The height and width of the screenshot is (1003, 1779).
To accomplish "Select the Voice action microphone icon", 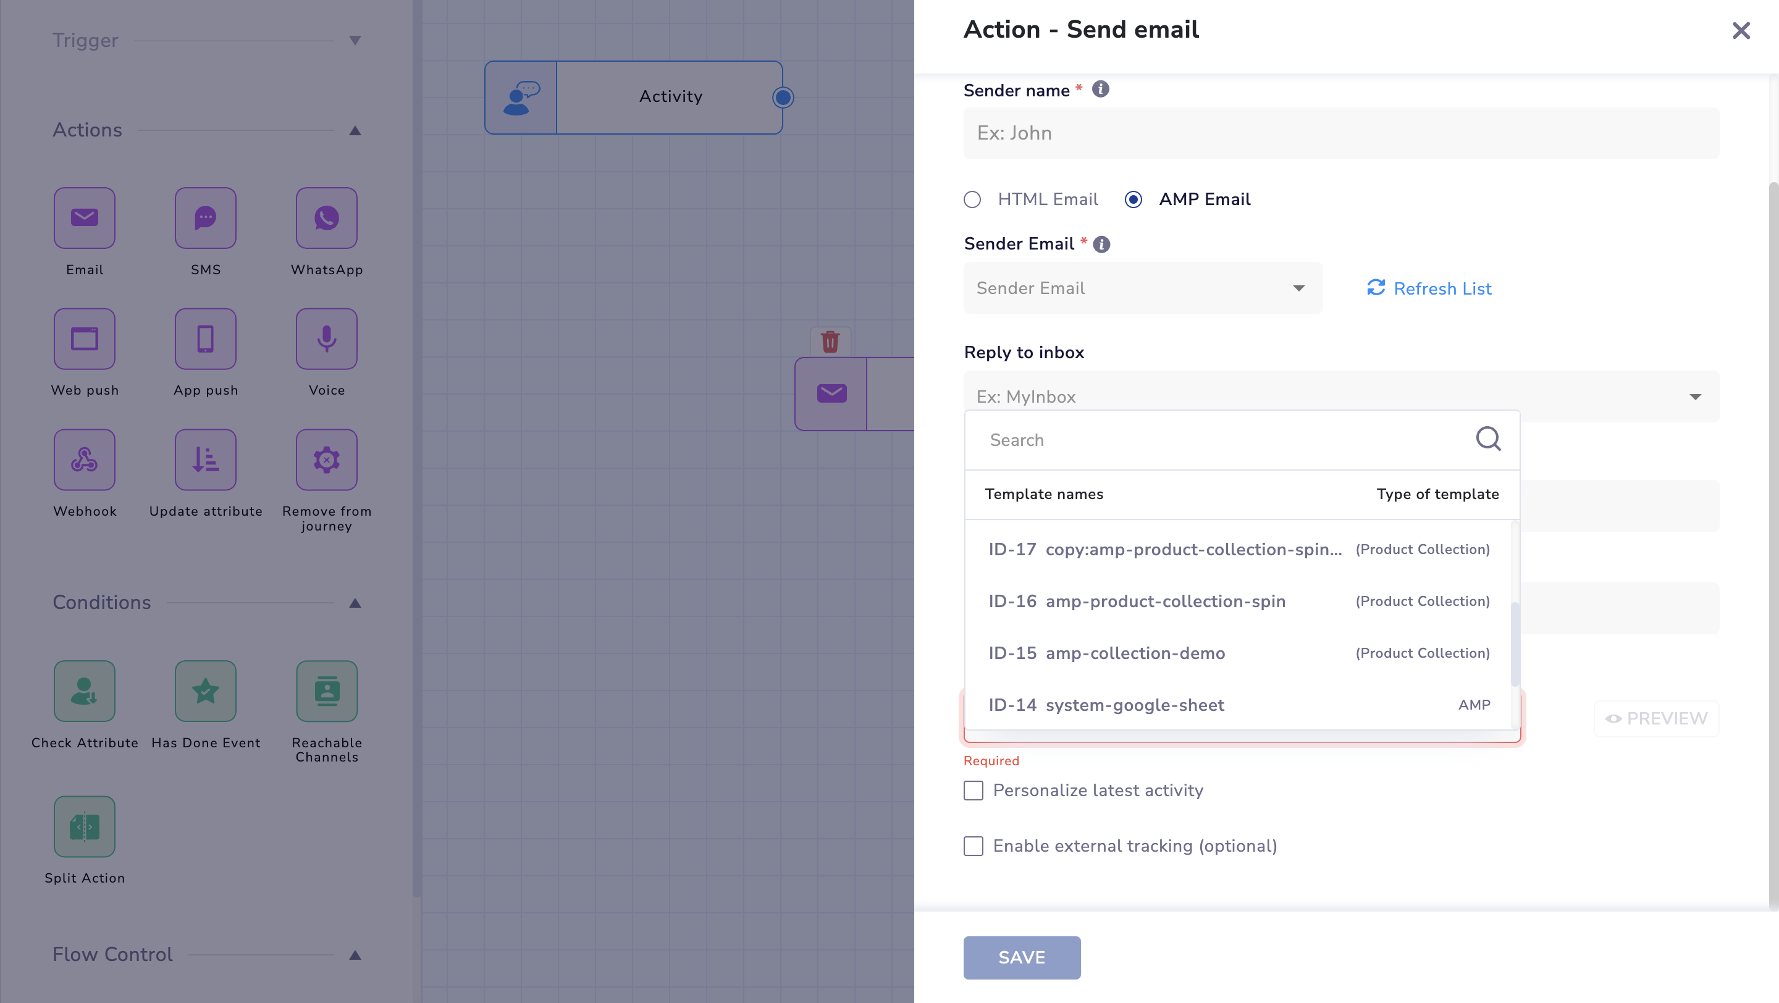I will 327,338.
